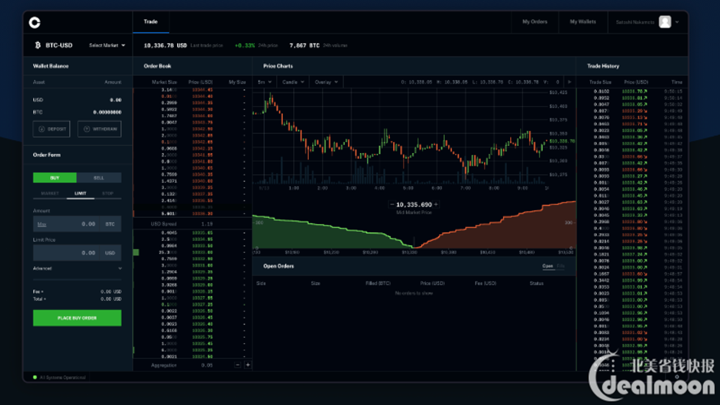Open the Candle chart type dropdown
Screen dimensions: 720x405
(292, 82)
